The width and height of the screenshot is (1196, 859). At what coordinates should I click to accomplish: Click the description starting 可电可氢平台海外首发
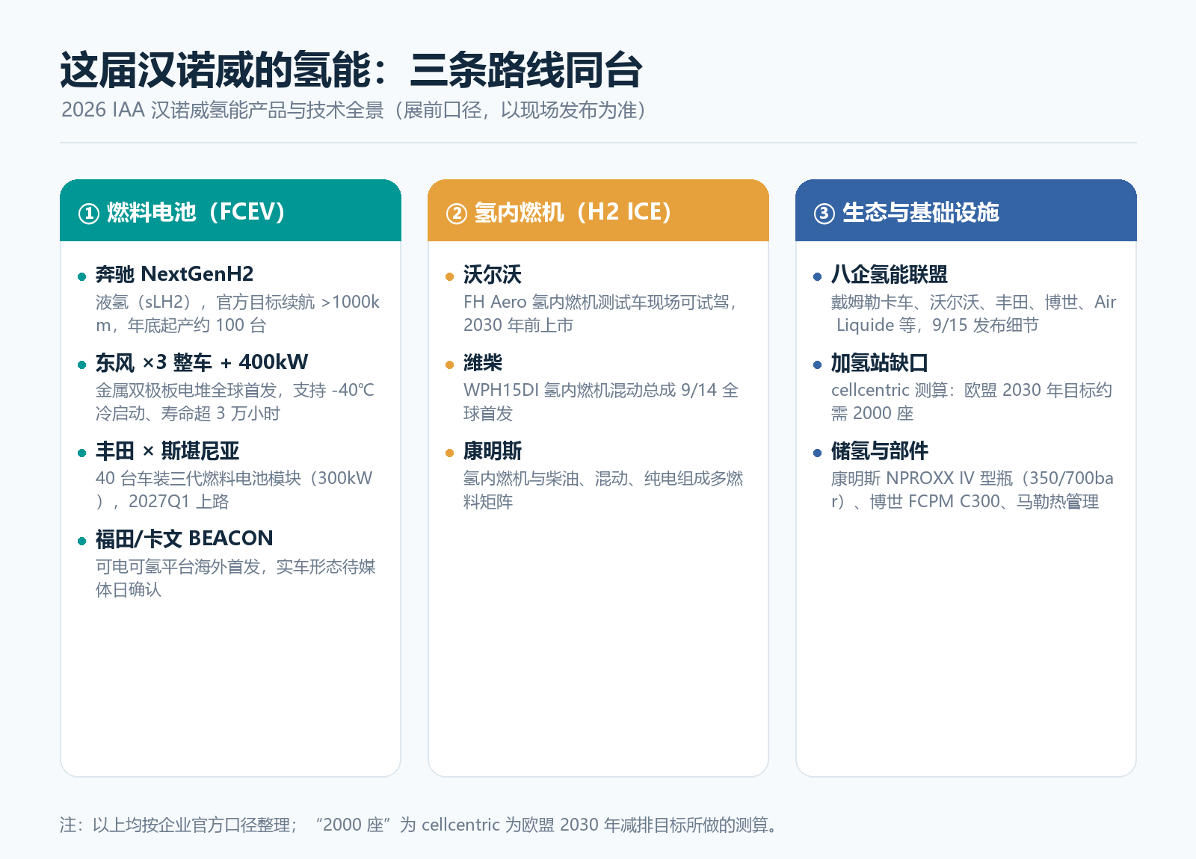(235, 578)
